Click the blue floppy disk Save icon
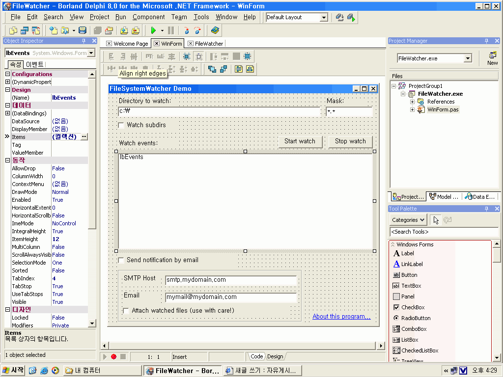The height and width of the screenshot is (377, 503). point(83,30)
